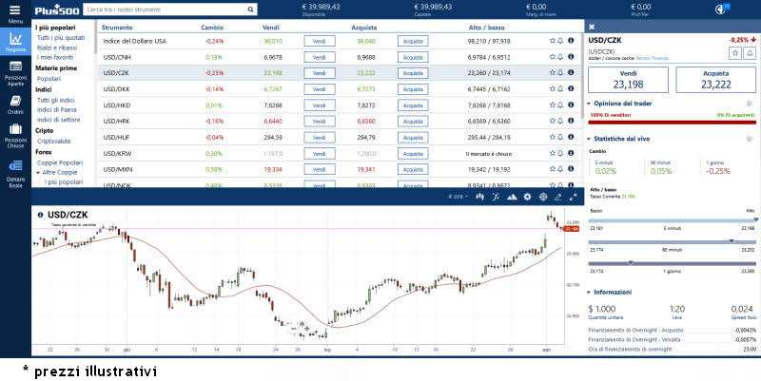
Task: Toggle the favorite star in USD/CZK panel
Action: click(735, 53)
